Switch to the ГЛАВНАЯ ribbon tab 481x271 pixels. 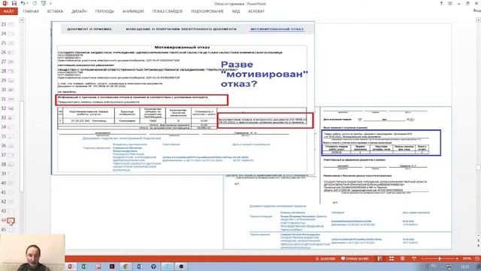pos(31,11)
